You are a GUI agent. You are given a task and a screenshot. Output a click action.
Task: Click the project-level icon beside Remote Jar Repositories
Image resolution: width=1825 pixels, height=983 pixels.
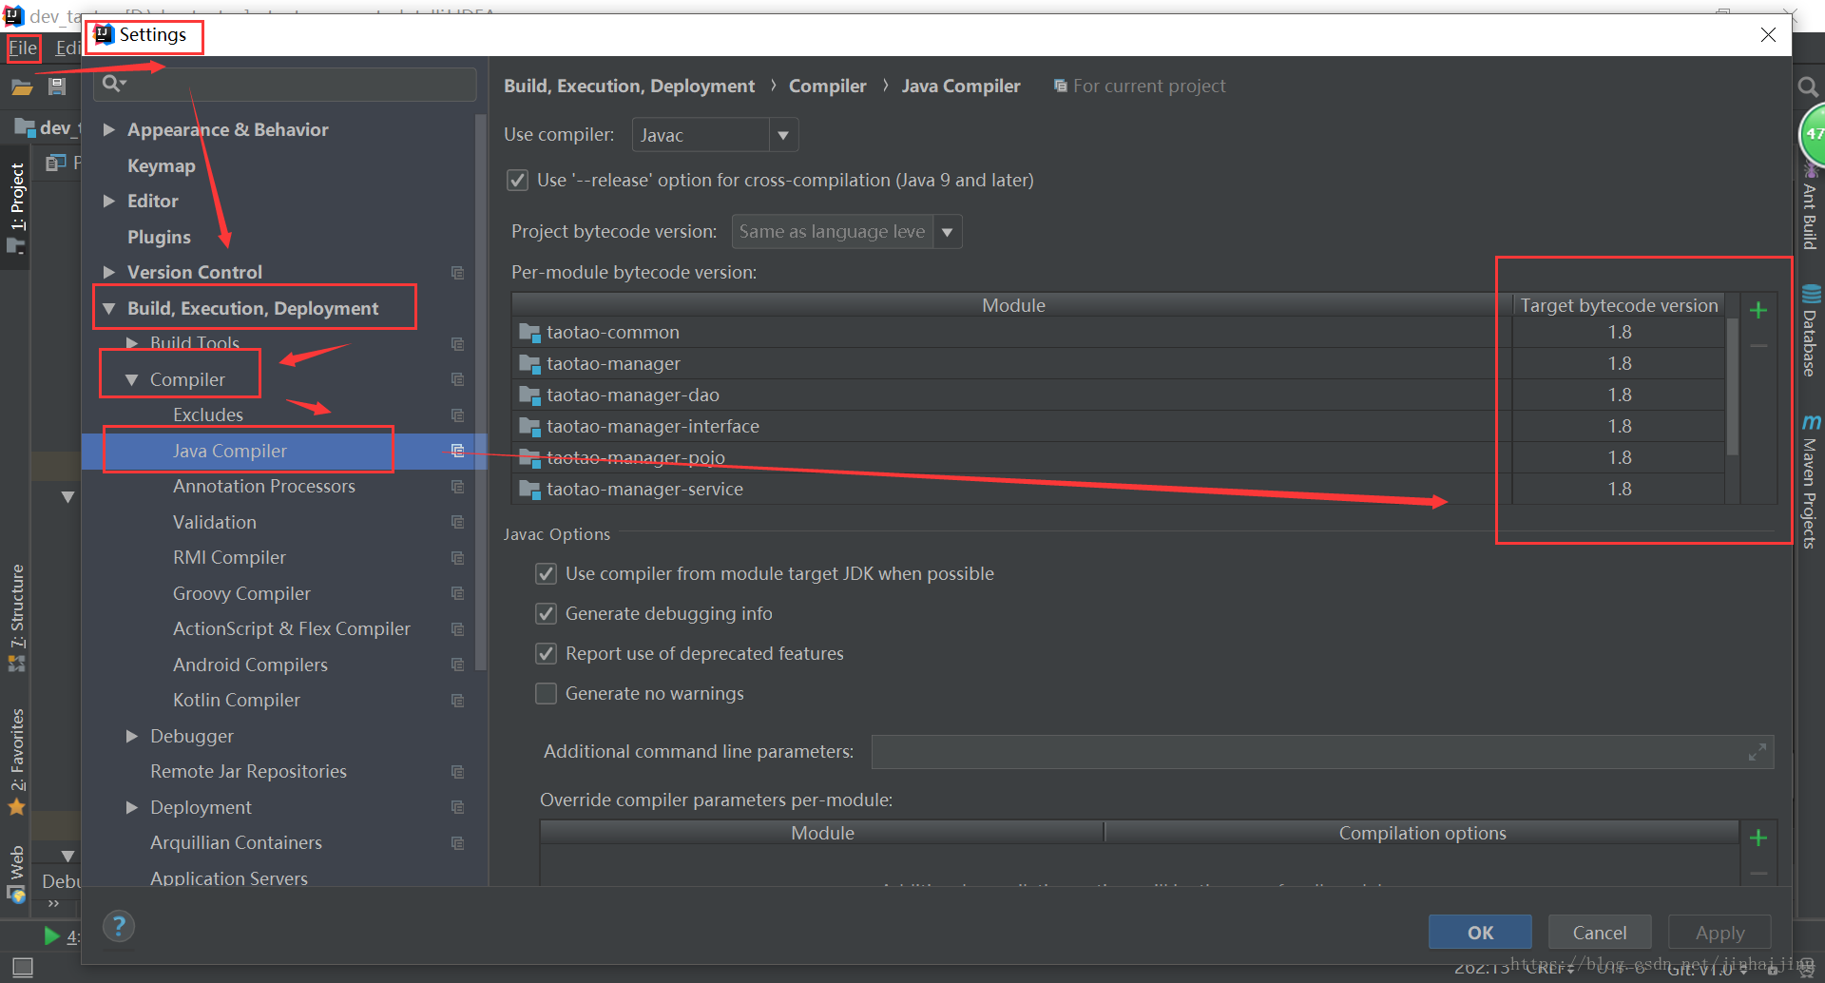[x=457, y=772]
